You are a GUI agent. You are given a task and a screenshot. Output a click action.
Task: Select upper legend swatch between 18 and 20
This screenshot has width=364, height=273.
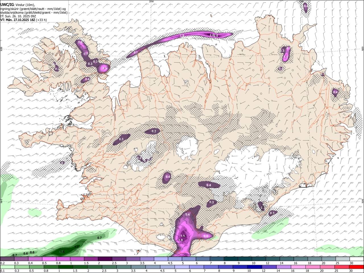[315, 259]
